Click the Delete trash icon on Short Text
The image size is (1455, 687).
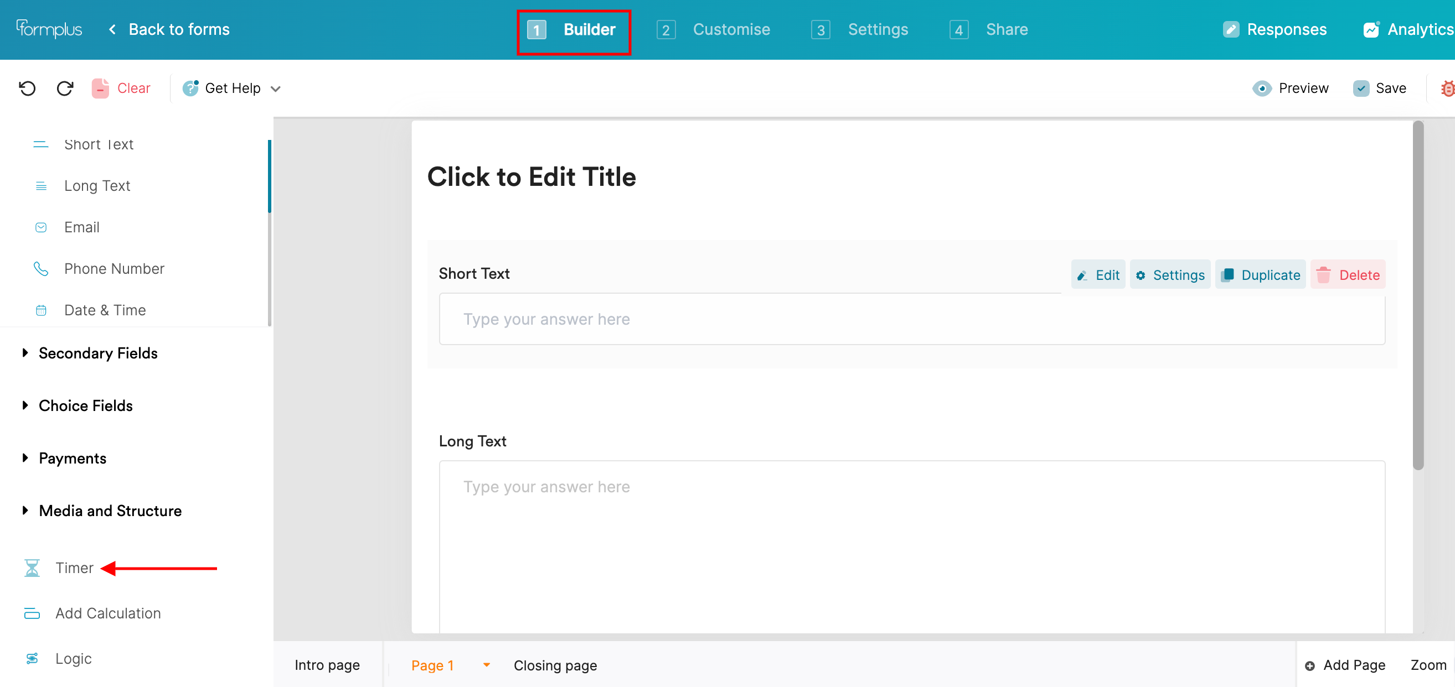tap(1323, 275)
